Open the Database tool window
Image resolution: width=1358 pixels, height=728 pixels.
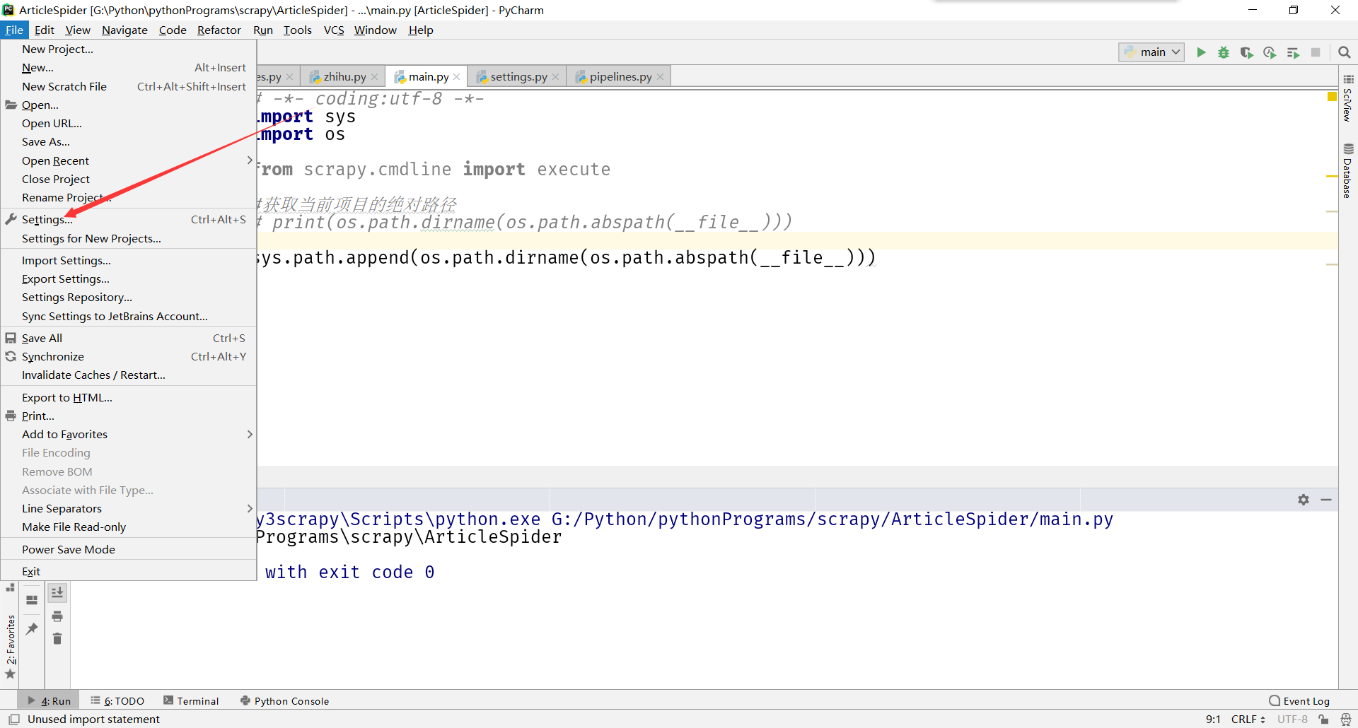click(1349, 170)
